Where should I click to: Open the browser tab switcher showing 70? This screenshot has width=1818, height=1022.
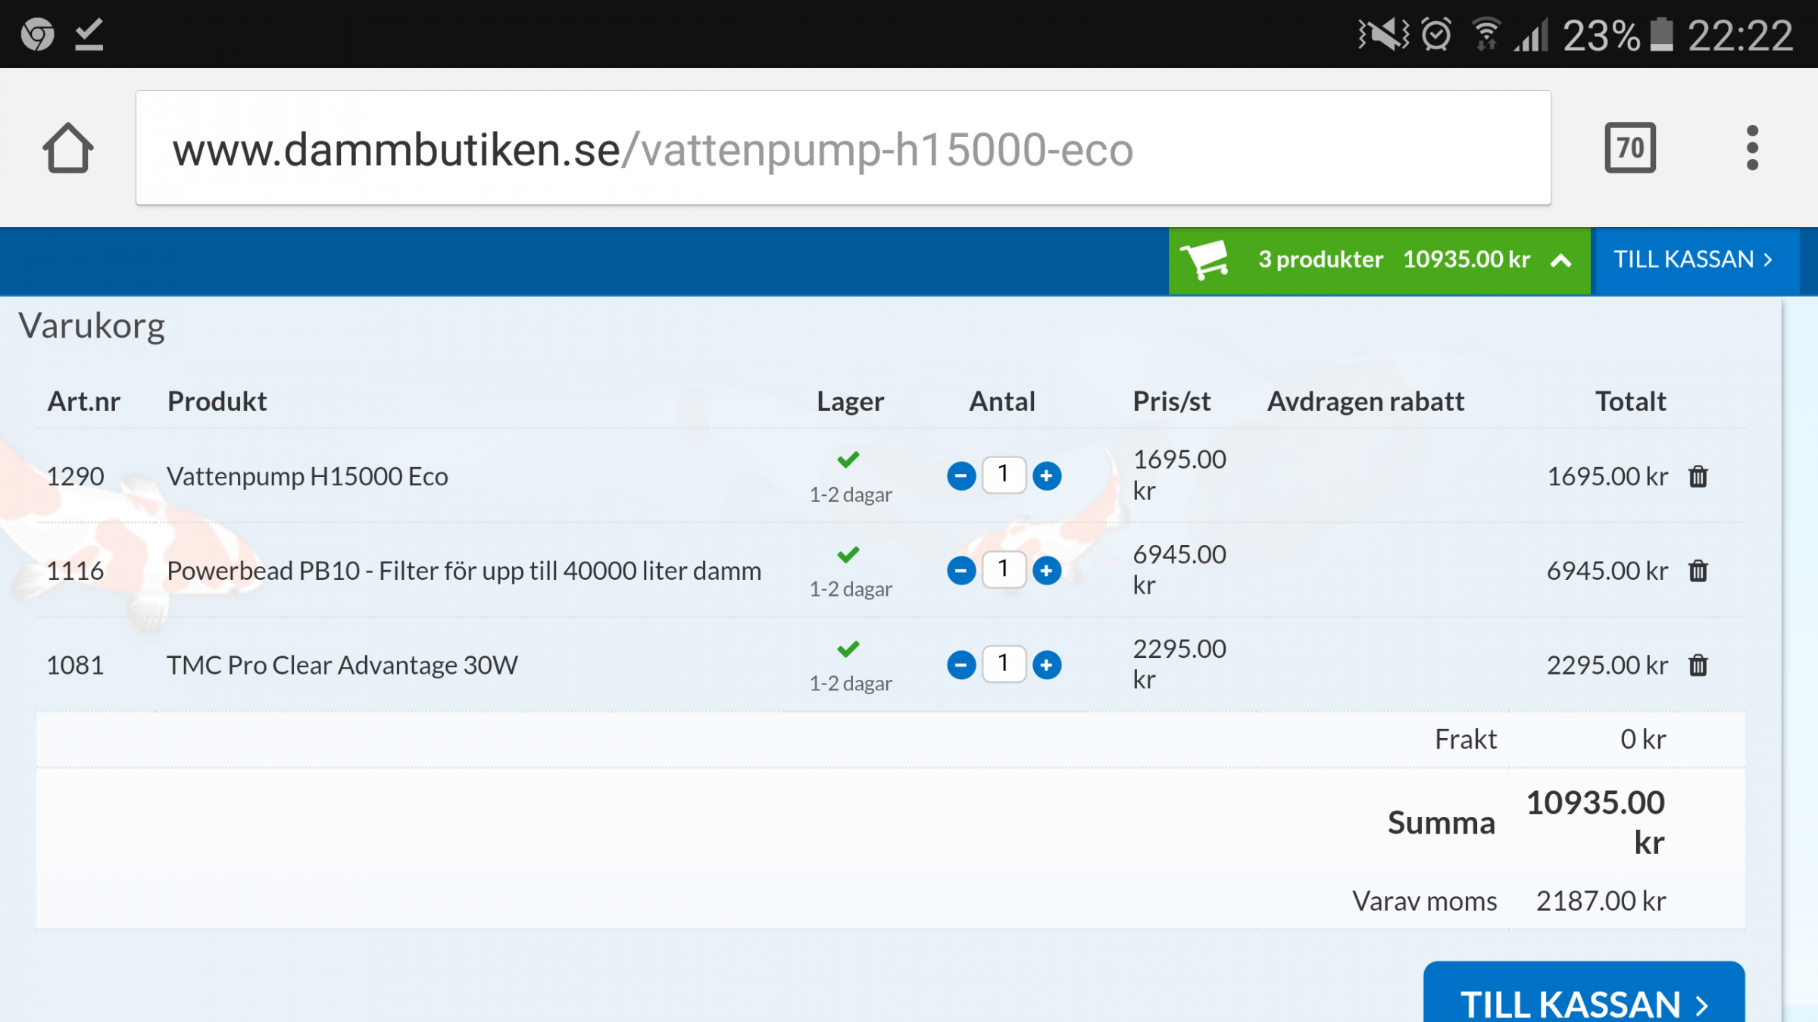pyautogui.click(x=1630, y=148)
